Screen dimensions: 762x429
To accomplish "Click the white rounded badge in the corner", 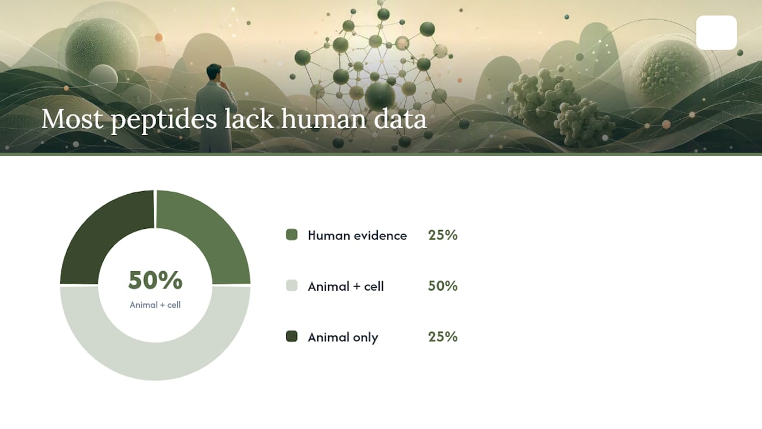I will 716,33.
